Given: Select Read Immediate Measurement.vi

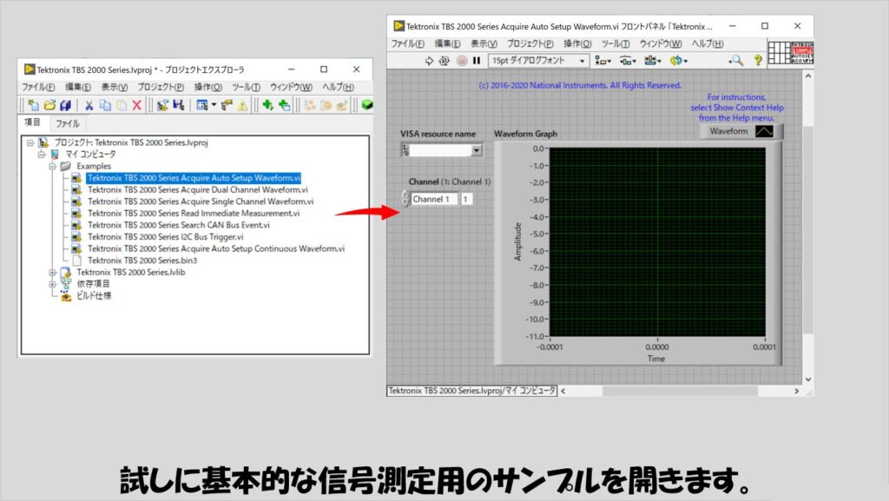Looking at the screenshot, I should (194, 214).
